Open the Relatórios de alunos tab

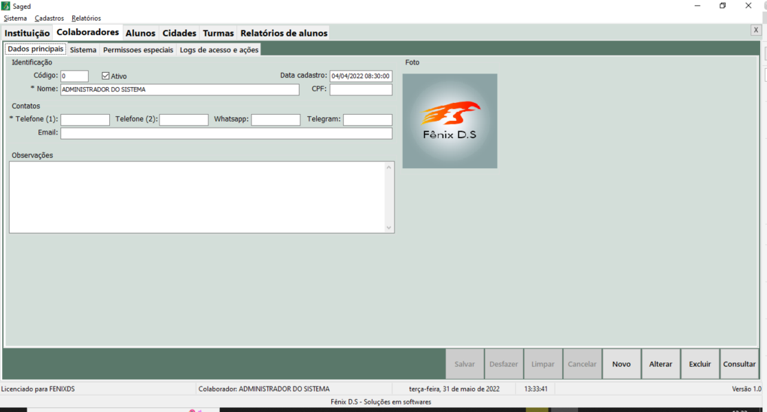[284, 33]
